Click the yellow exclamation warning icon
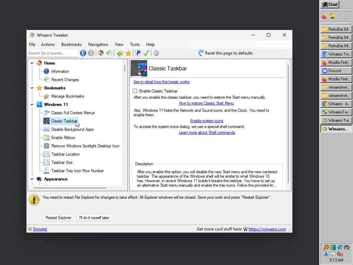The height and width of the screenshot is (265, 353). [x=34, y=200]
